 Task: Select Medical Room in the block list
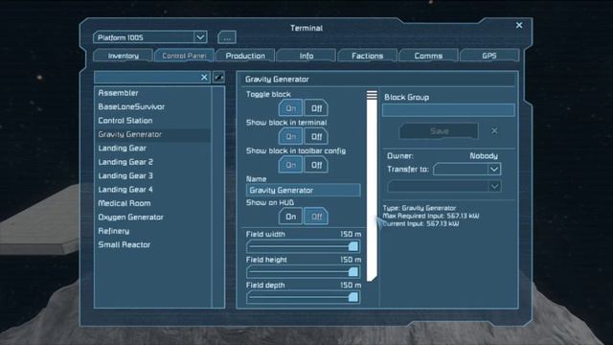pos(152,203)
